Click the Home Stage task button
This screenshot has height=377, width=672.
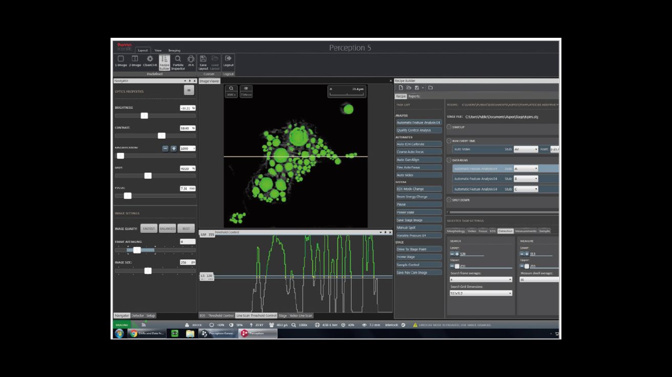point(419,257)
